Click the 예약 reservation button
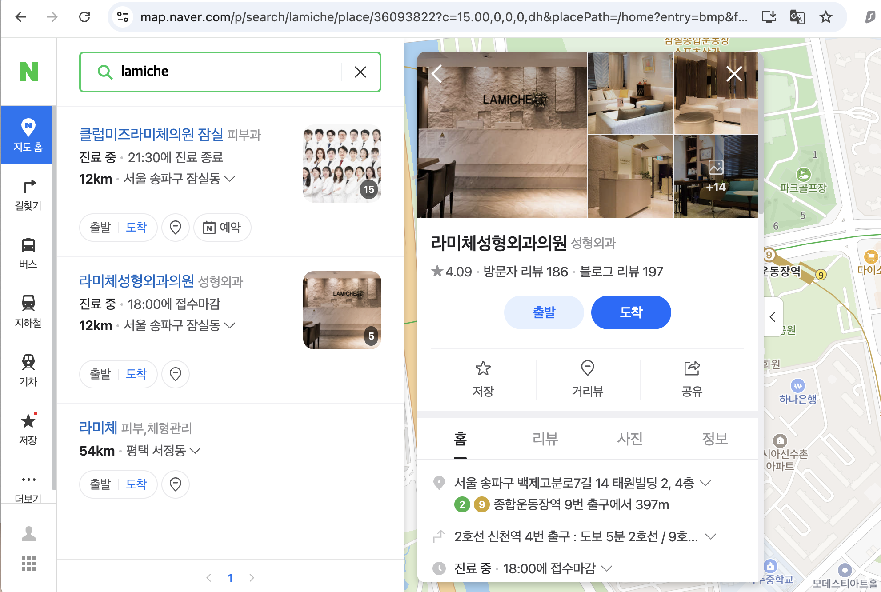881x592 pixels. (222, 228)
